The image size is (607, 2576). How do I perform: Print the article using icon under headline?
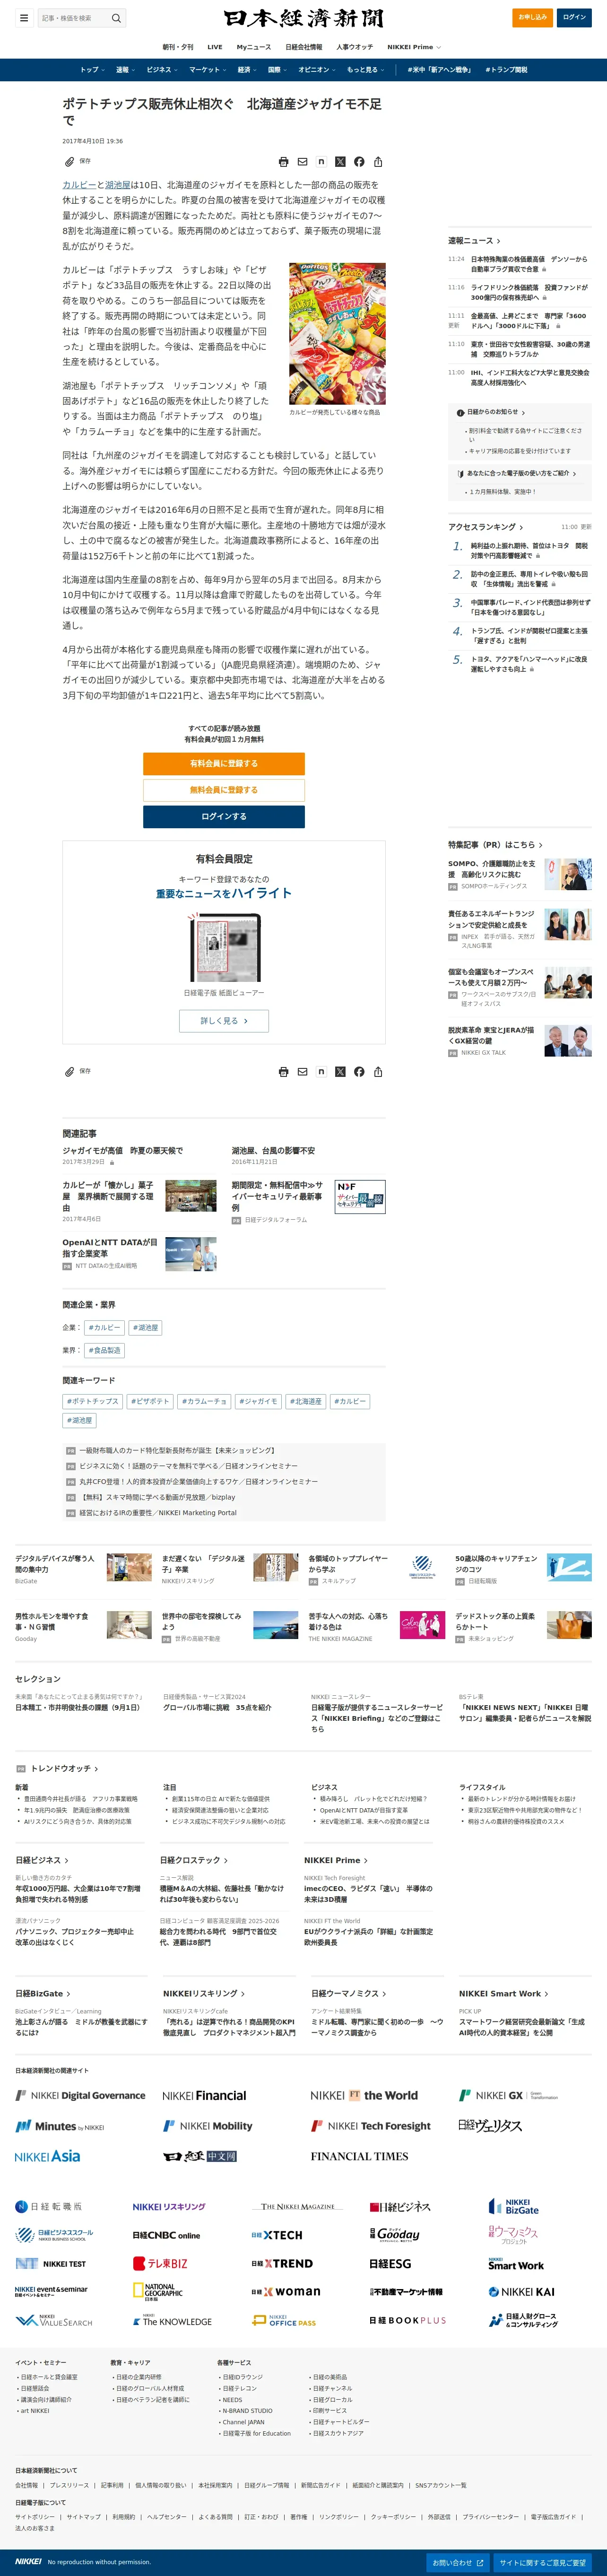click(284, 162)
